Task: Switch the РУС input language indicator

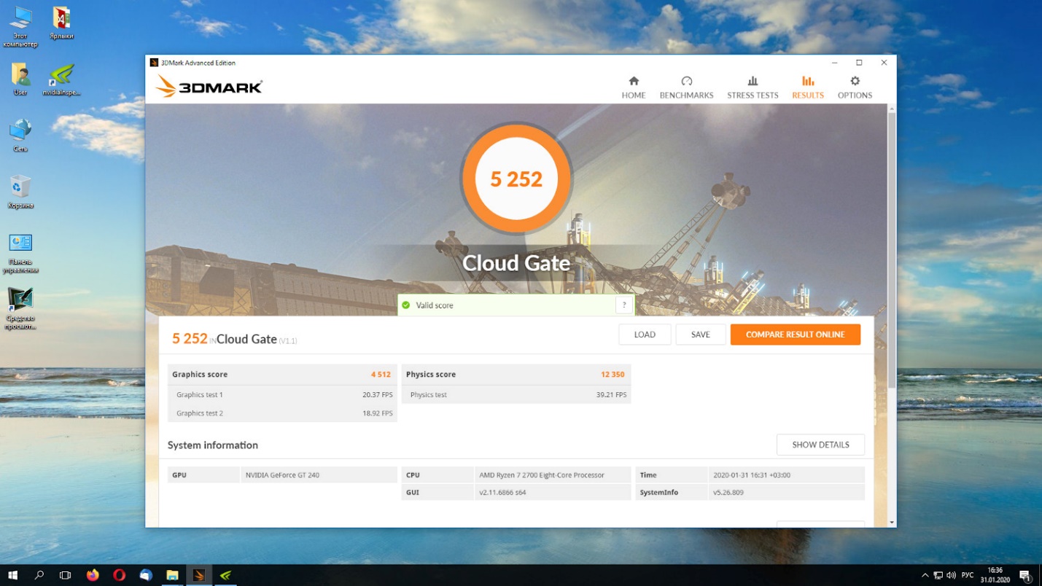Action: 968,575
